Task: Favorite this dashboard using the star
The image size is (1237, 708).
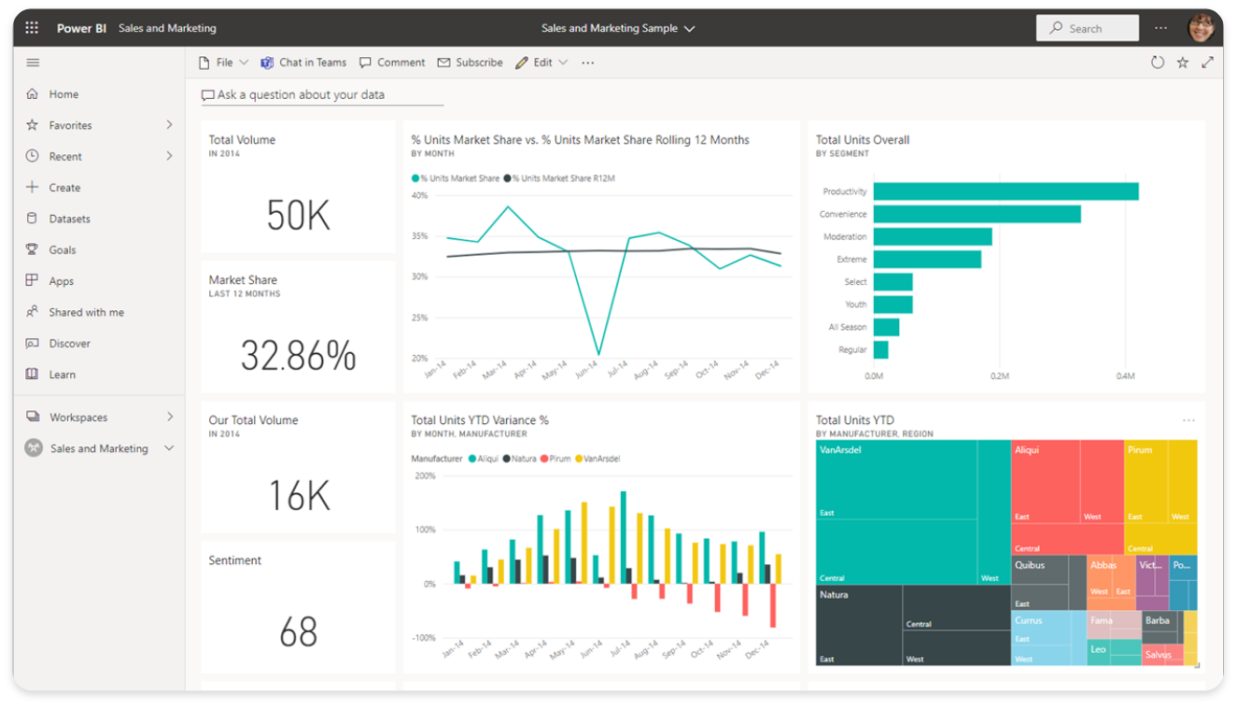Action: coord(1182,62)
